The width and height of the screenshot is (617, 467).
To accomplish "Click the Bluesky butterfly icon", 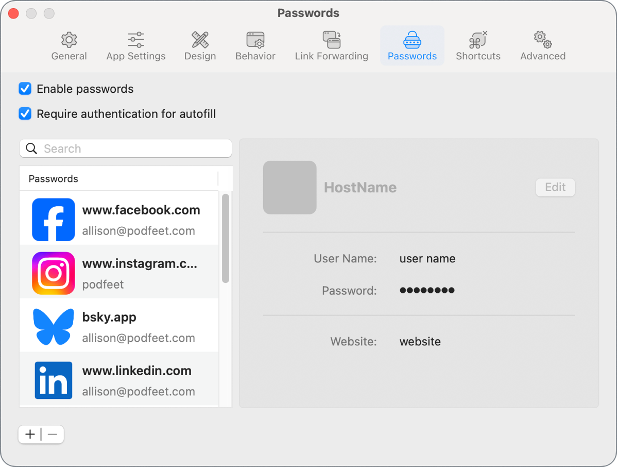I will [53, 327].
